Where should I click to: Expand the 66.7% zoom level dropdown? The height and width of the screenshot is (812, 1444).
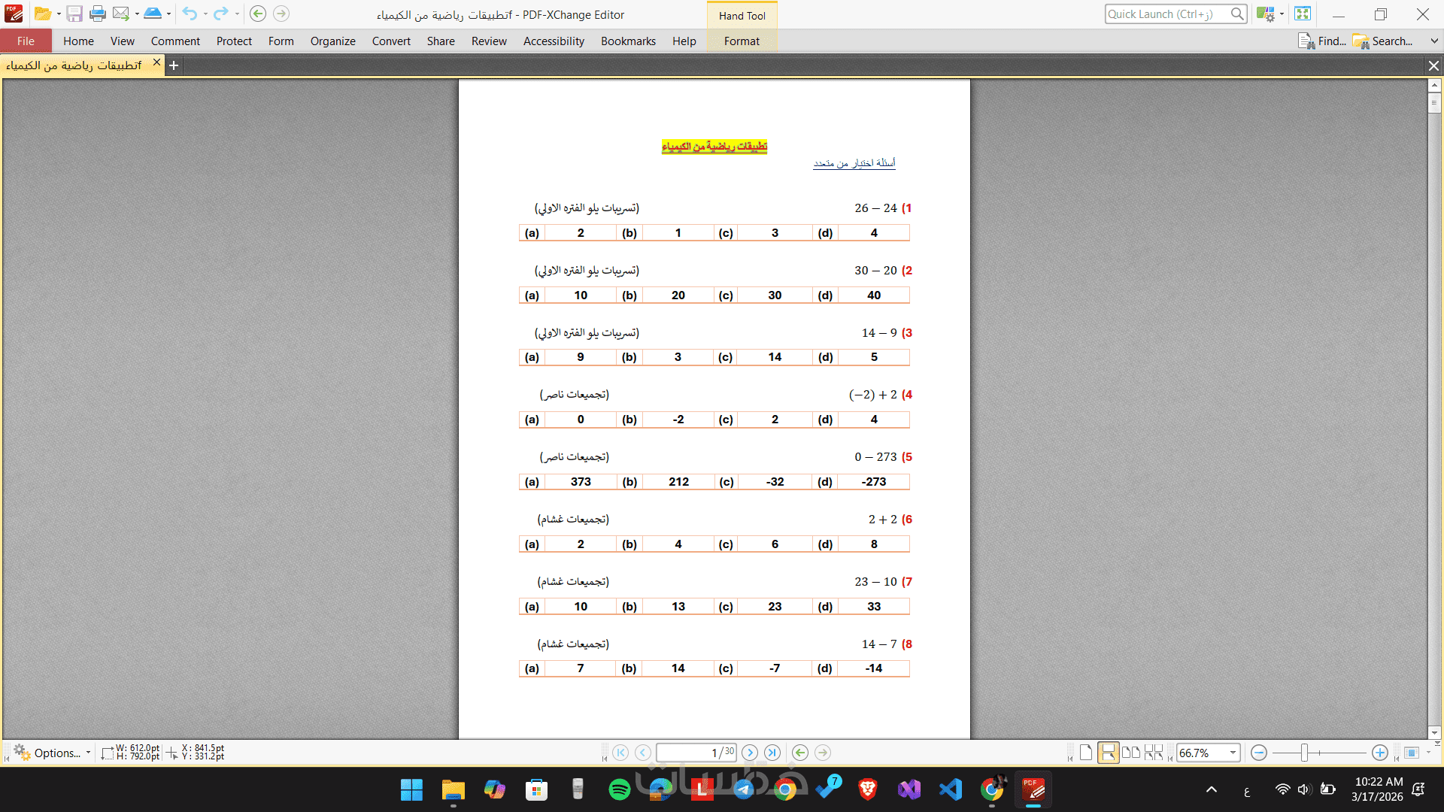1233,753
